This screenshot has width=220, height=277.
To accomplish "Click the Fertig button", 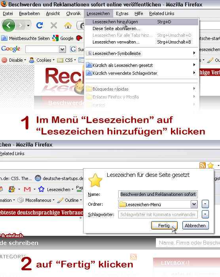I will click(164, 226).
